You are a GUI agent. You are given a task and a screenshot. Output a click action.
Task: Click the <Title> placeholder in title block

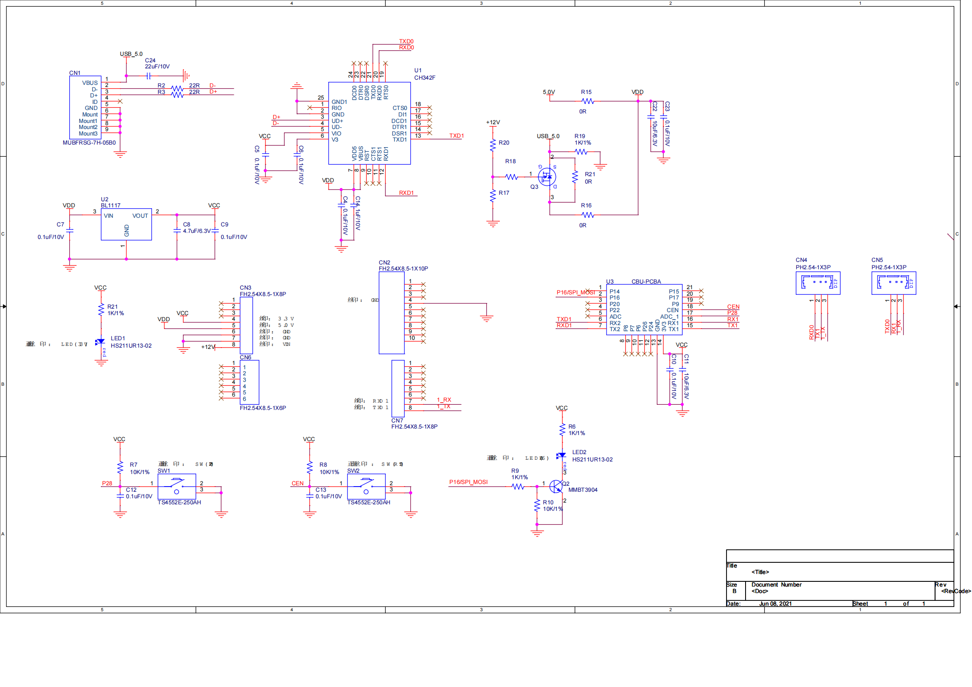coord(760,572)
